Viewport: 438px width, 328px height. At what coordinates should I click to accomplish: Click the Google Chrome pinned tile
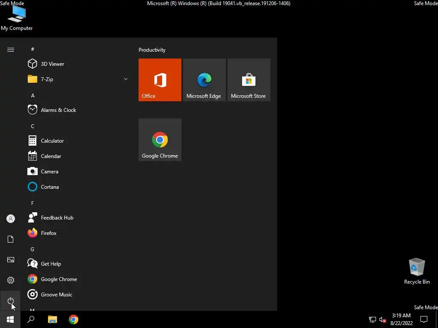point(160,140)
